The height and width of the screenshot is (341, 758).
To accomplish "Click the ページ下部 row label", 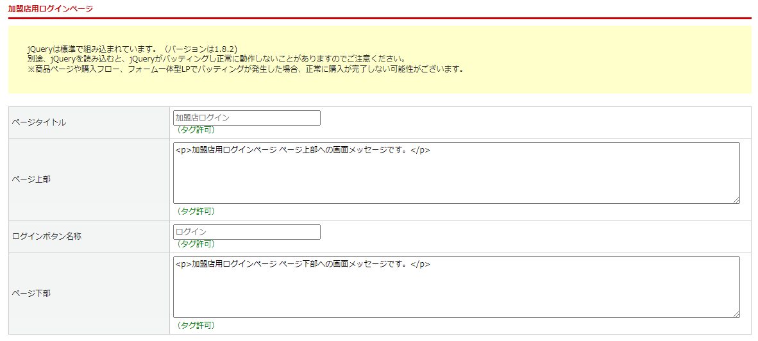I will coord(31,294).
